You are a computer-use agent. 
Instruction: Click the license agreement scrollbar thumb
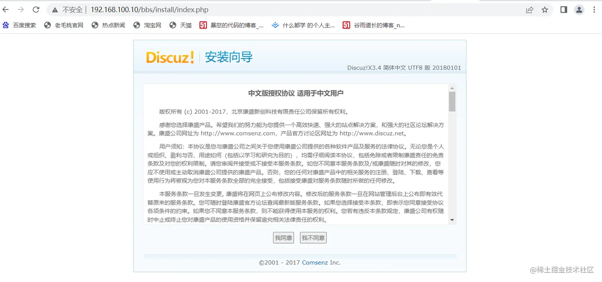pyautogui.click(x=452, y=101)
